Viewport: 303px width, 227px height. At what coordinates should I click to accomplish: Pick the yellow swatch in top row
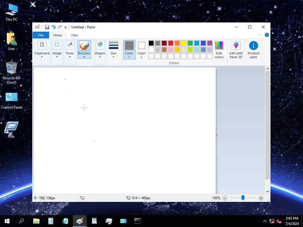(184, 43)
